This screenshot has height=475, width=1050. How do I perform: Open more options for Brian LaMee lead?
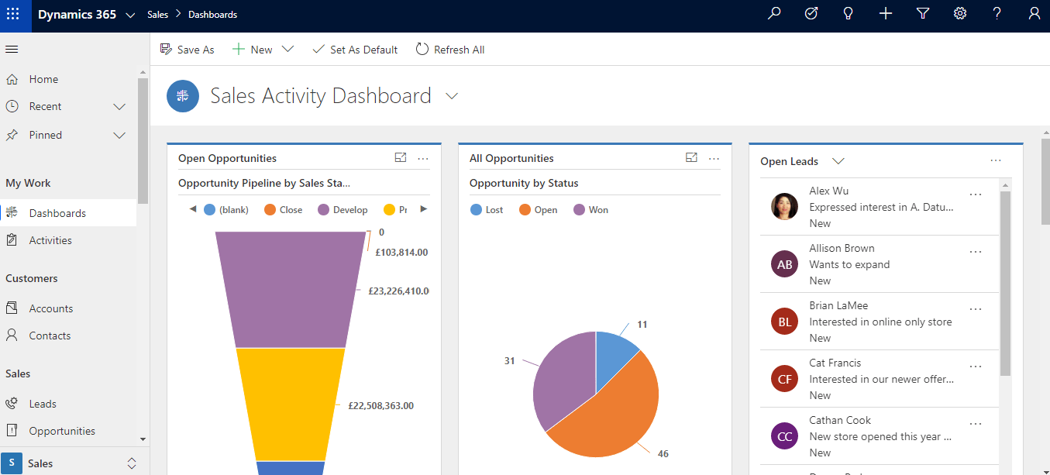click(976, 309)
